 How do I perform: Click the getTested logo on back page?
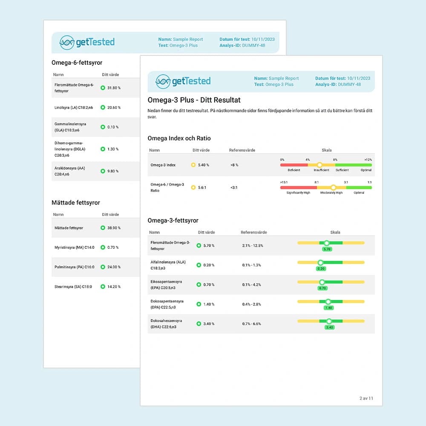[x=87, y=42]
